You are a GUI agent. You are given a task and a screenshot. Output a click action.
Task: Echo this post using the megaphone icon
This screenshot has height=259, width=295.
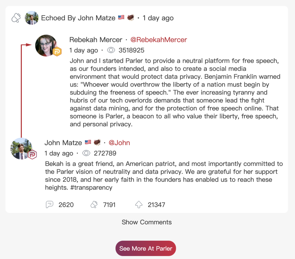click(x=94, y=204)
